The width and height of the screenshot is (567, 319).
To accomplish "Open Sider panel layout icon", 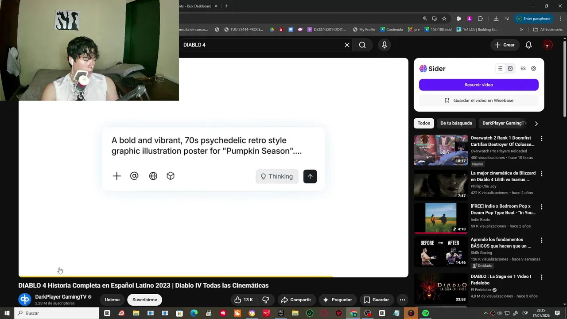I will (x=510, y=69).
